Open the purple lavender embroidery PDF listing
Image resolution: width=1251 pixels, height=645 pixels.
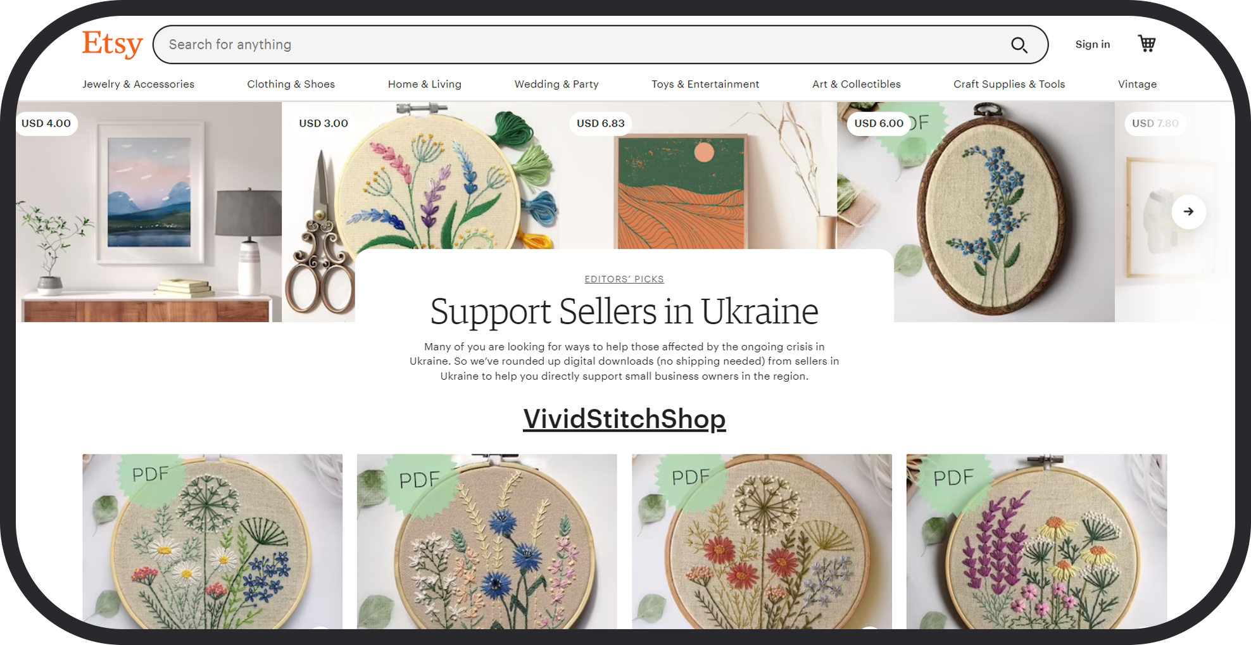coord(1036,541)
